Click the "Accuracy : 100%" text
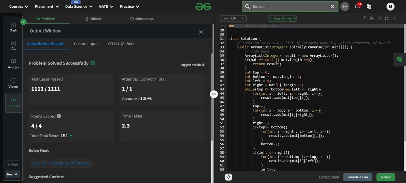The image size is (406, 183). click(x=137, y=99)
